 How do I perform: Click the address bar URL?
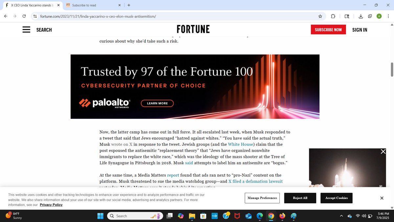pyautogui.click(x=98, y=16)
